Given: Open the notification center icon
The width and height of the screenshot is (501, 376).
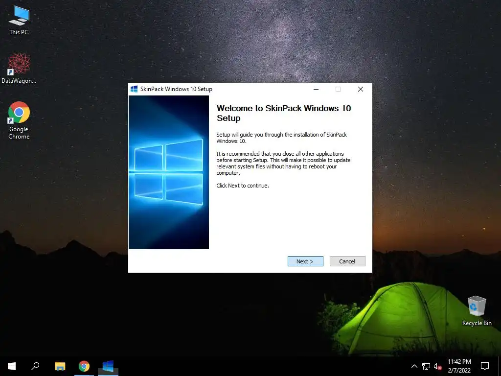Looking at the screenshot, I should 485,366.
